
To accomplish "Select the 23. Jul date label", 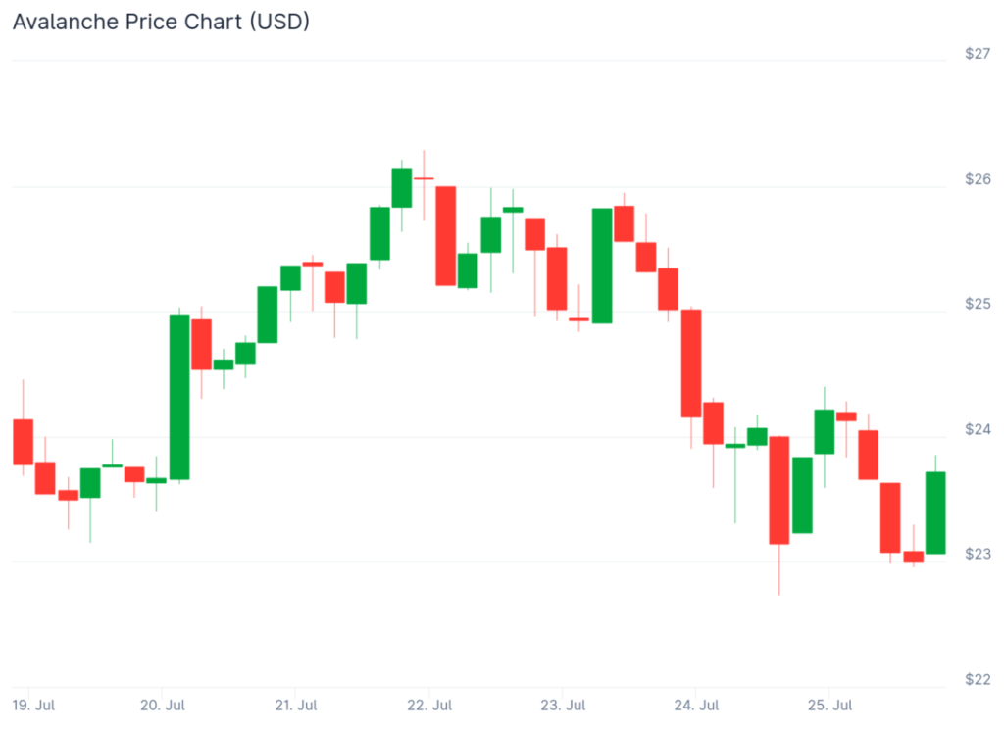I will click(562, 705).
